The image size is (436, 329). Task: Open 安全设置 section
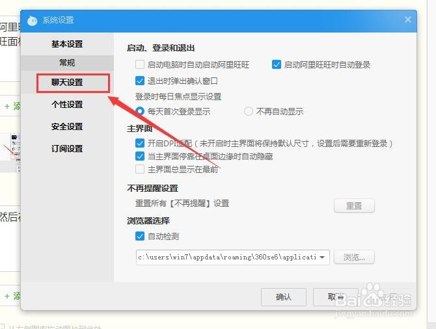click(x=67, y=127)
